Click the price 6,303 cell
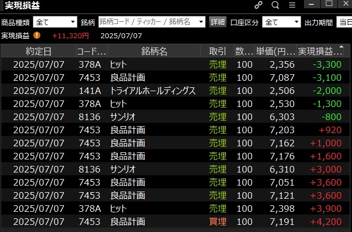The image size is (352, 232). pos(282,117)
